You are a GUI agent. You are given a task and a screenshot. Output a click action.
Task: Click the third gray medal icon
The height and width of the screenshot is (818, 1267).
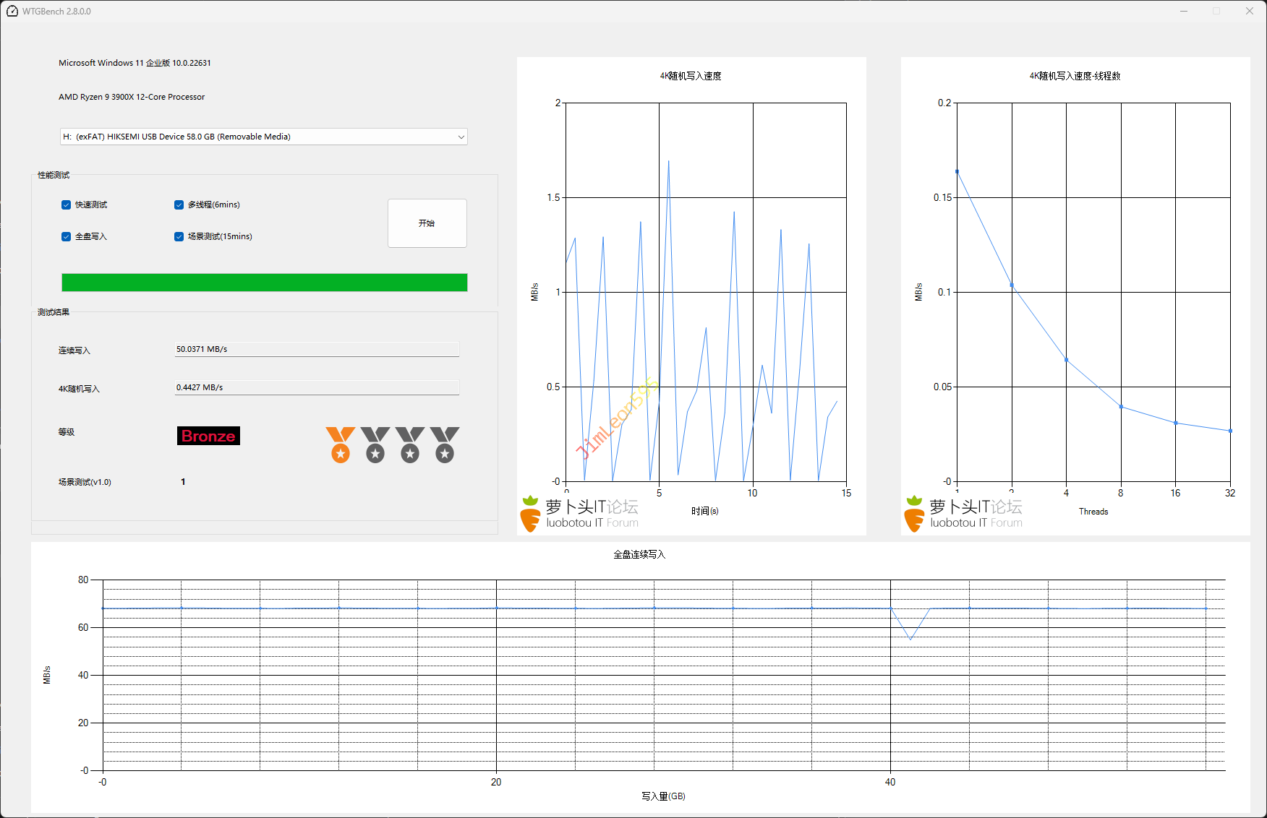point(409,444)
